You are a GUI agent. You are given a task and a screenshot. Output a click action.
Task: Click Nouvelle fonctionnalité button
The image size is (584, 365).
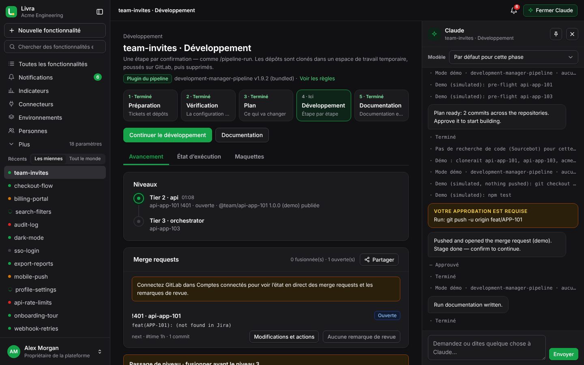coord(55,30)
